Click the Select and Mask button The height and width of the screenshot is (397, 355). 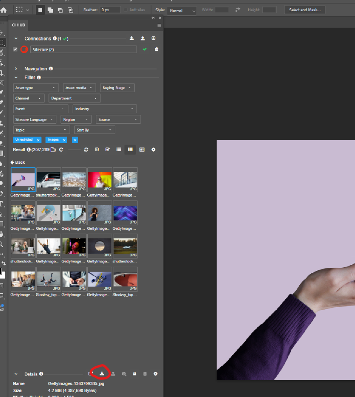click(x=305, y=10)
